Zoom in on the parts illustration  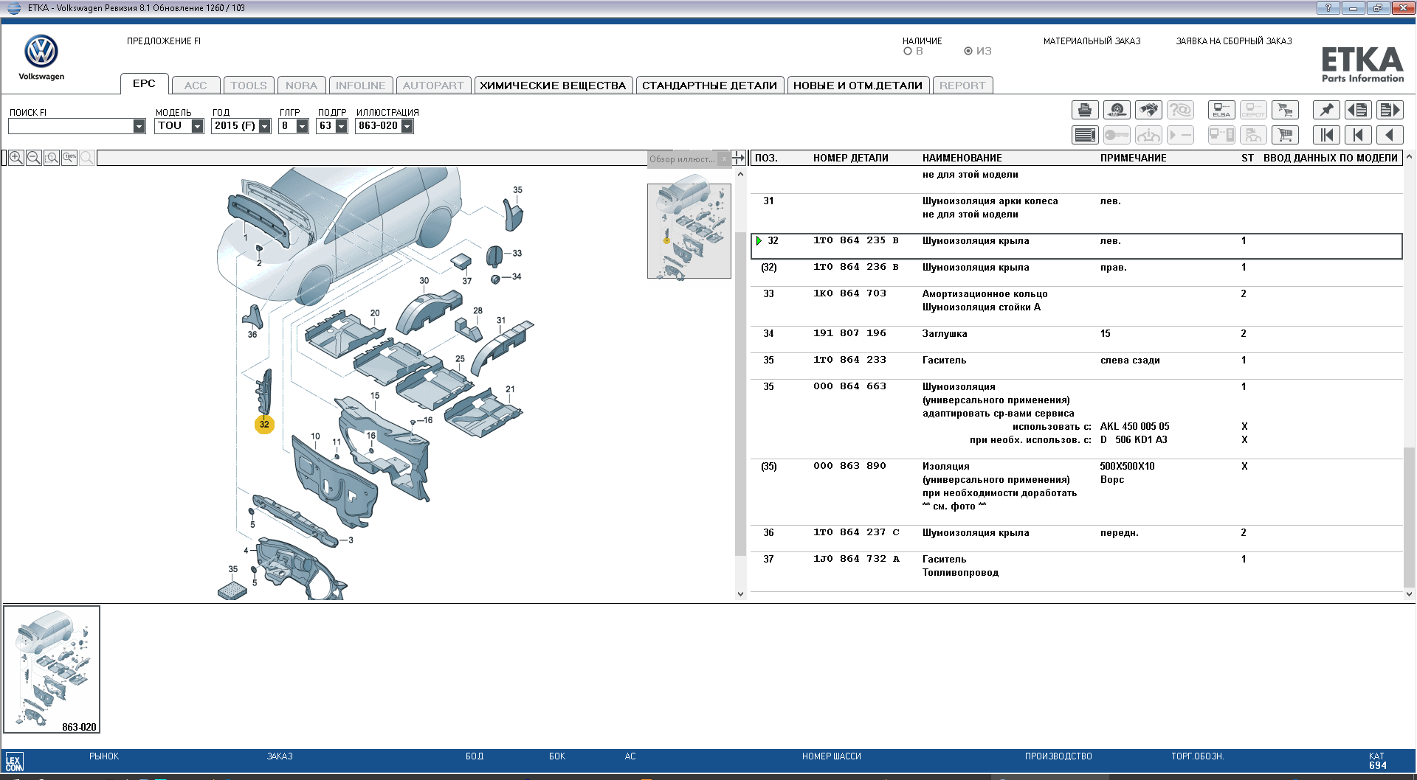[16, 158]
